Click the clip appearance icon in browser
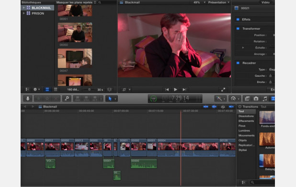 [109, 90]
